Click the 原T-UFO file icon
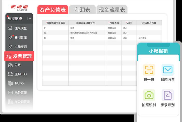Image resolution: width=182 pixels, height=122 pixels. [x=10, y=74]
